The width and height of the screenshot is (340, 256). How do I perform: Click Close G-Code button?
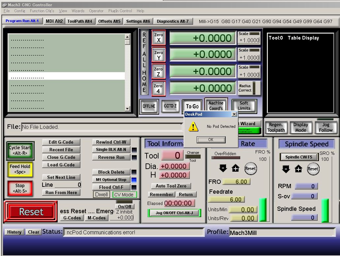(x=61, y=157)
